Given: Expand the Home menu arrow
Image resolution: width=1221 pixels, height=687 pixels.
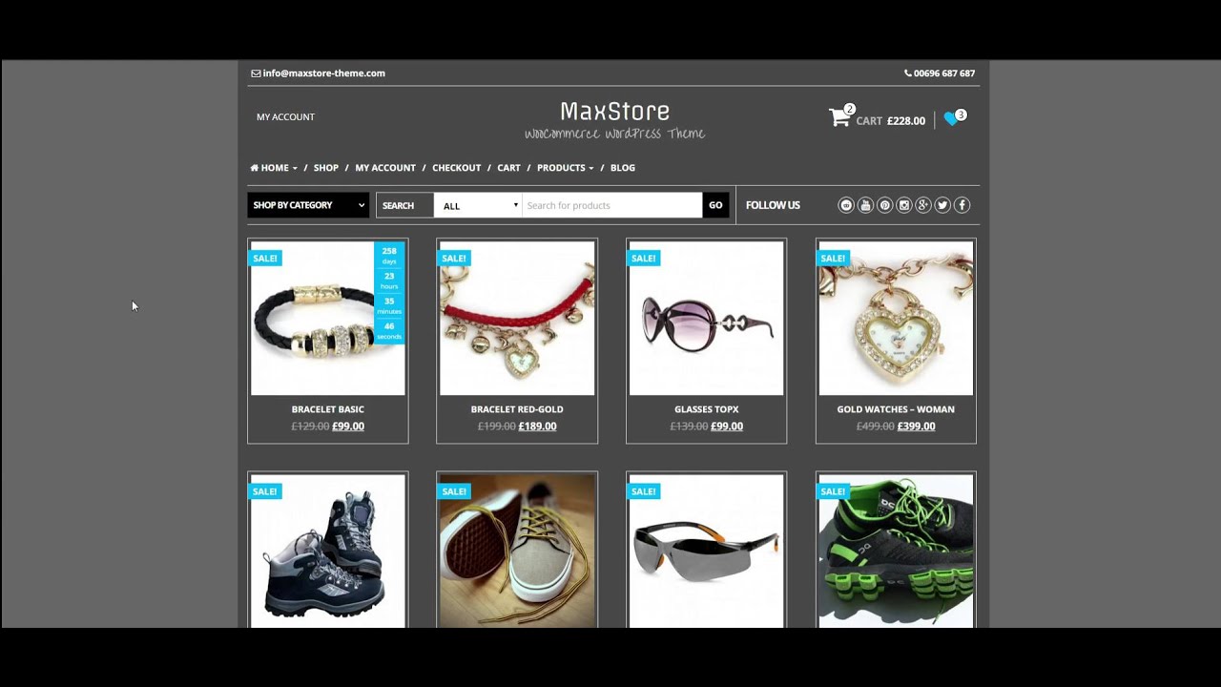Looking at the screenshot, I should pos(295,168).
